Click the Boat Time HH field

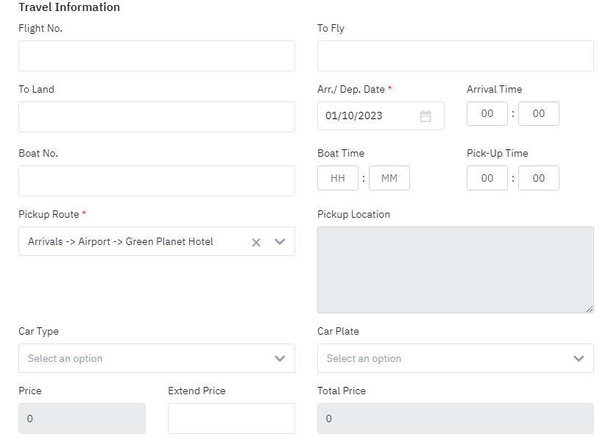pos(338,178)
